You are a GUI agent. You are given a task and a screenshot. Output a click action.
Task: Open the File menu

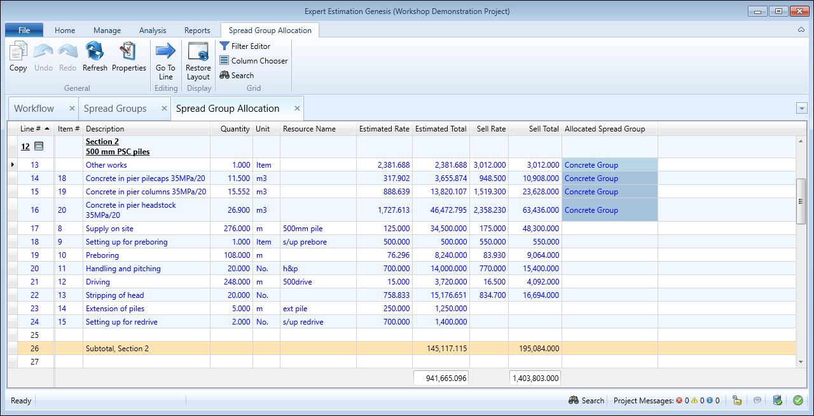coord(24,30)
